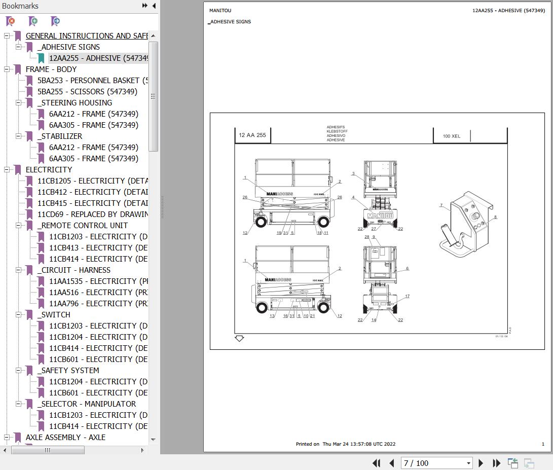Click the bookmarks vertical scrollbar thumb
This screenshot has width=553, height=470.
tap(153, 96)
